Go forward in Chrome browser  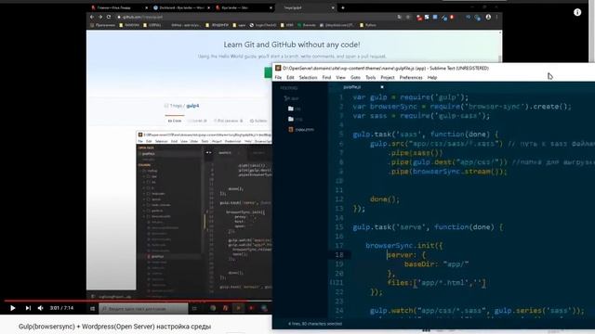pos(100,17)
